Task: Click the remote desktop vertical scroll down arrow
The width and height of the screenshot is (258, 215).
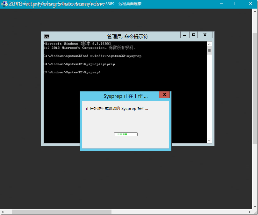Action: (255, 207)
